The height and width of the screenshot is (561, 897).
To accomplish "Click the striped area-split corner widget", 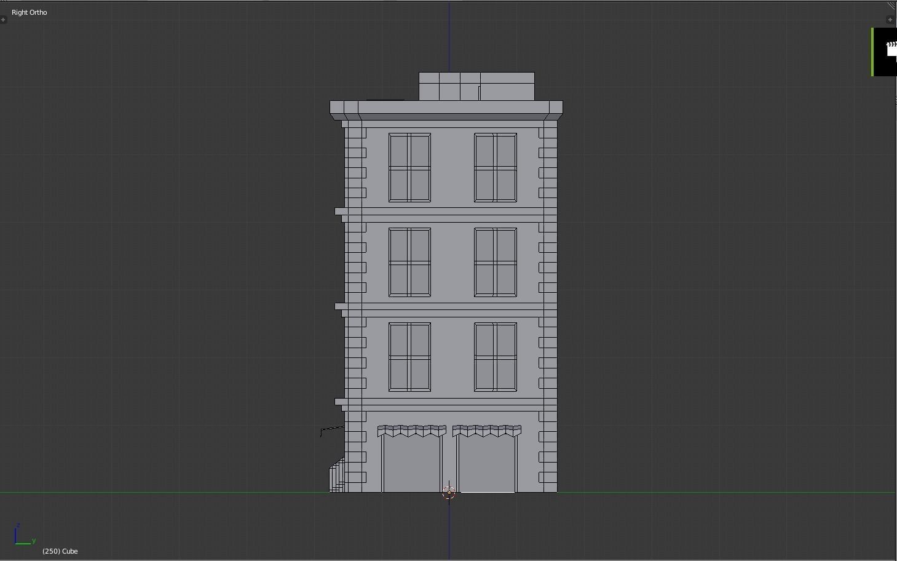I will tap(892, 5).
